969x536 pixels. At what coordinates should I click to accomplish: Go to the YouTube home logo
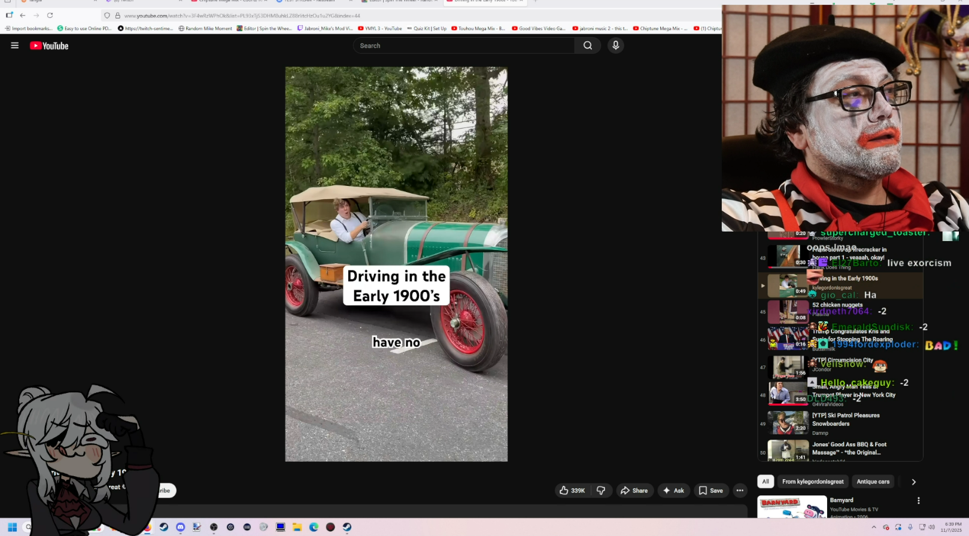pyautogui.click(x=49, y=46)
